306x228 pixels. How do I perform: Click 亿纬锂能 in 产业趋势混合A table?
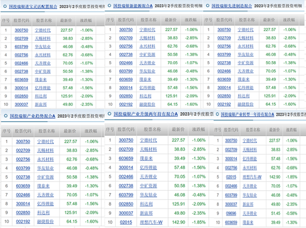tap(46, 204)
